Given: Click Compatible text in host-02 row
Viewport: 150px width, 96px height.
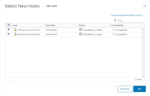Looking at the screenshot, I should (121, 34).
